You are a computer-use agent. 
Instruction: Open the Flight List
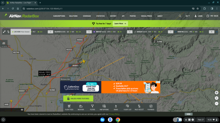click(127, 107)
